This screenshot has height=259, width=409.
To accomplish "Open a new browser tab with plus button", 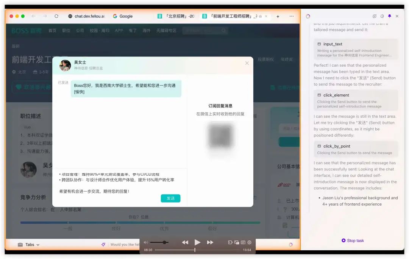I will tap(278, 16).
